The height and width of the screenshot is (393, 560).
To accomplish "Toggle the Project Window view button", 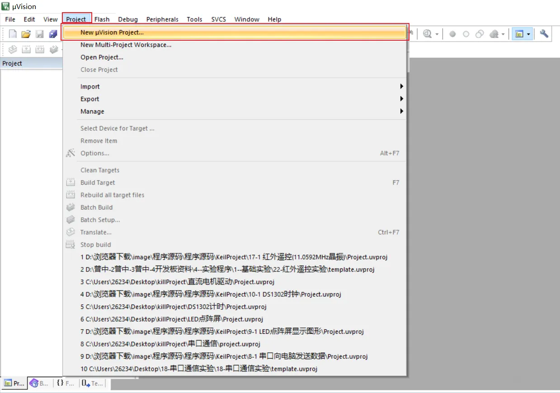I will click(x=519, y=34).
